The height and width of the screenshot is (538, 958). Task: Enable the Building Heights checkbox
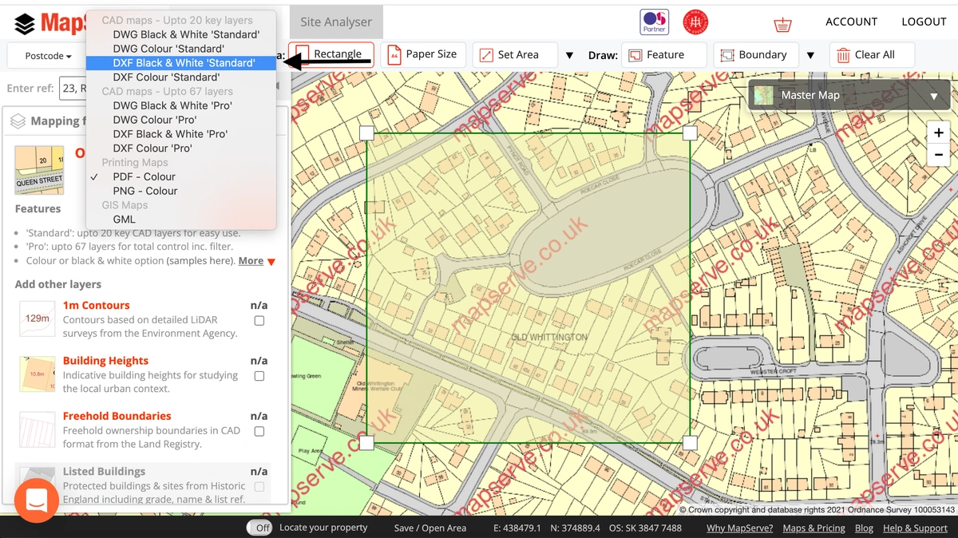pyautogui.click(x=259, y=376)
